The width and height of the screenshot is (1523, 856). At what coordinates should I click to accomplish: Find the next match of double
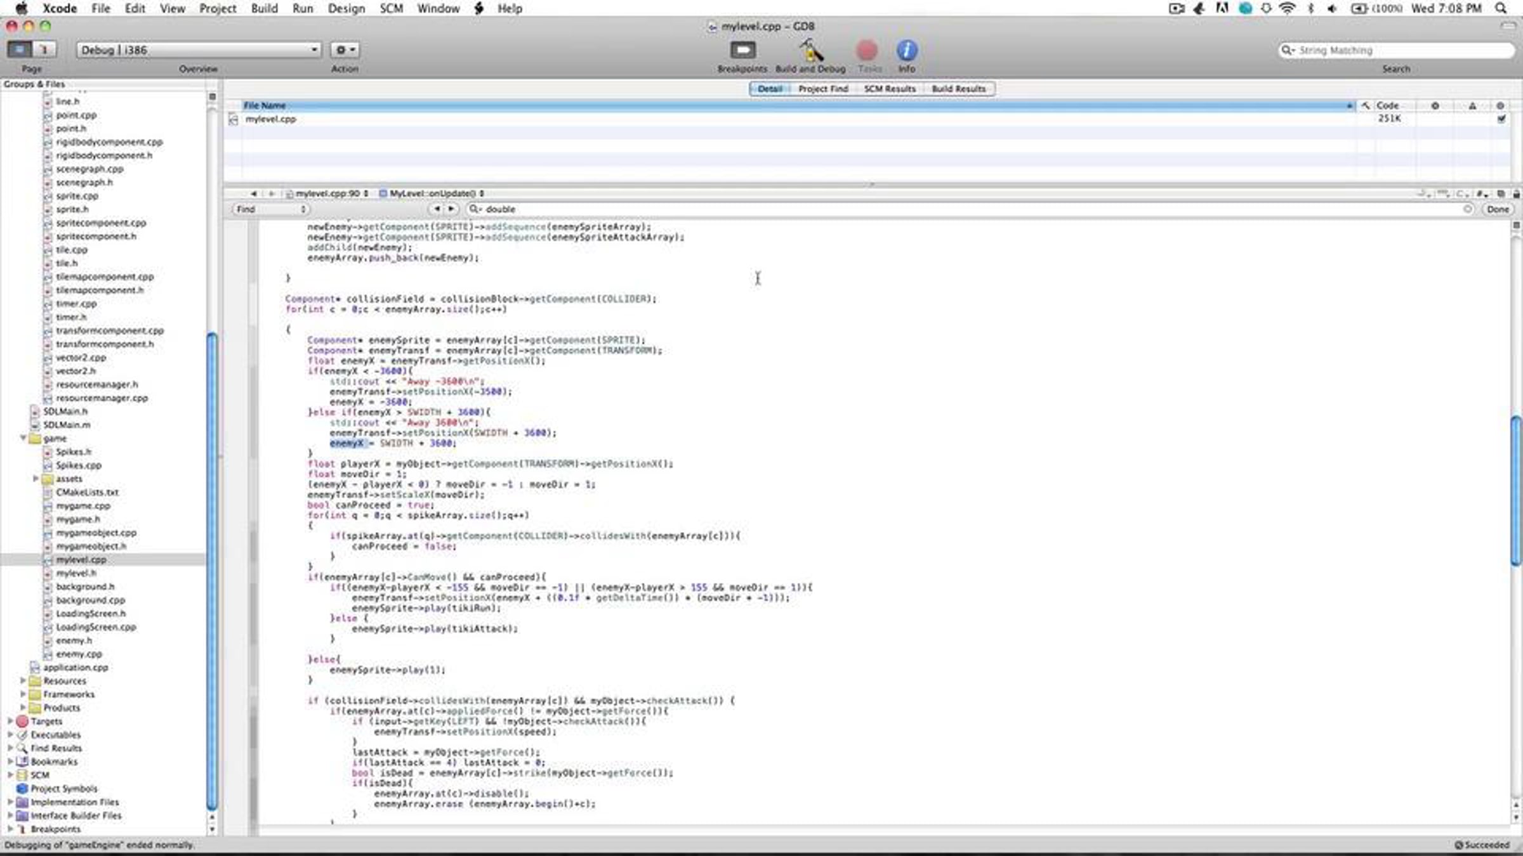click(451, 209)
